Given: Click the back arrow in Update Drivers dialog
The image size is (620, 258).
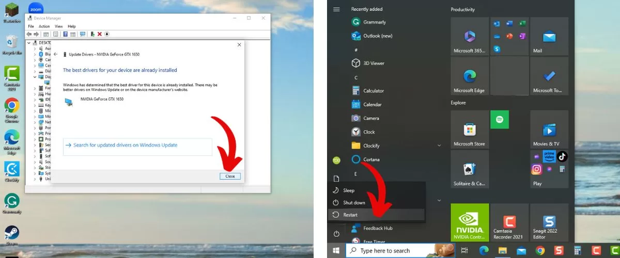Looking at the screenshot, I should point(55,54).
